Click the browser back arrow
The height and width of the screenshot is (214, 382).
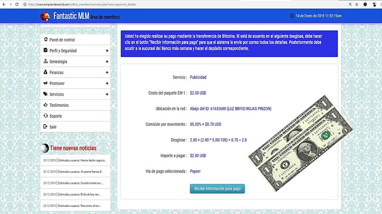pyautogui.click(x=4, y=4)
